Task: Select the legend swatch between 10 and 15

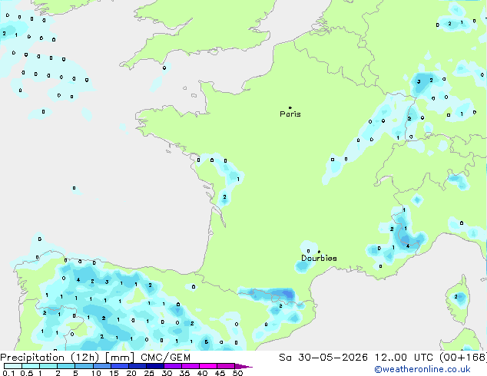Action: pyautogui.click(x=101, y=366)
